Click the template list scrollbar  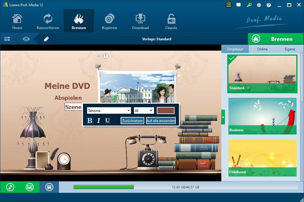click(302, 78)
